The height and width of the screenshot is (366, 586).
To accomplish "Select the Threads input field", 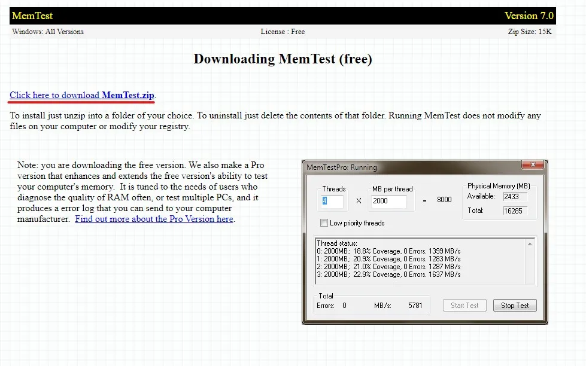I will point(331,201).
